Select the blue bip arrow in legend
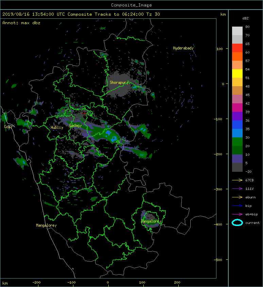Viewport: 263px width, 287px height. pyautogui.click(x=237, y=206)
